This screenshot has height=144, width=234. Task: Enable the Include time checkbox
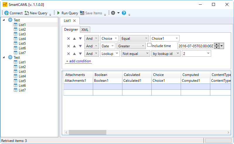[x=149, y=45]
